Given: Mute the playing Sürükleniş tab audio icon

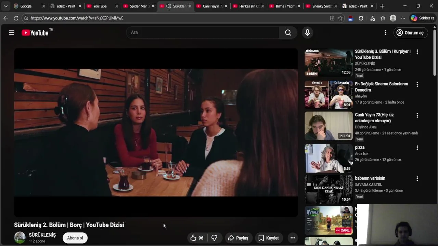Looking at the screenshot, I should (169, 6).
